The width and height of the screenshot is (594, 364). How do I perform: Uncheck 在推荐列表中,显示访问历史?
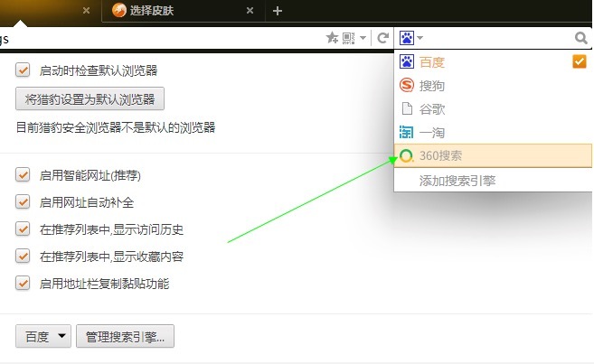click(23, 229)
